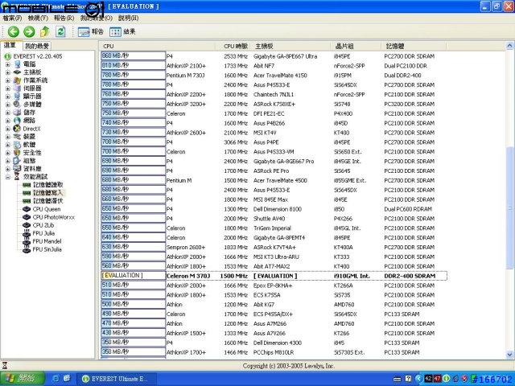Select the 主機板 motherboard tree icon
This screenshot has height=386, width=515.
[17, 72]
